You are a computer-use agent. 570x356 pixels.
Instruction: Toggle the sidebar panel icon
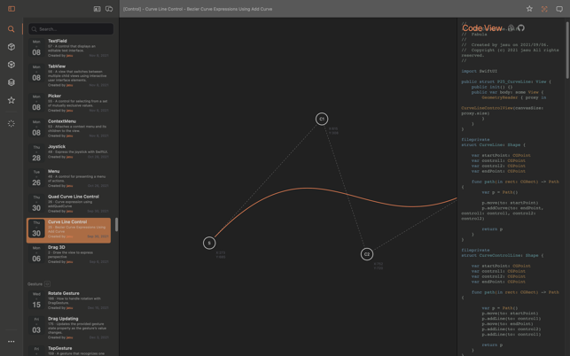12,9
